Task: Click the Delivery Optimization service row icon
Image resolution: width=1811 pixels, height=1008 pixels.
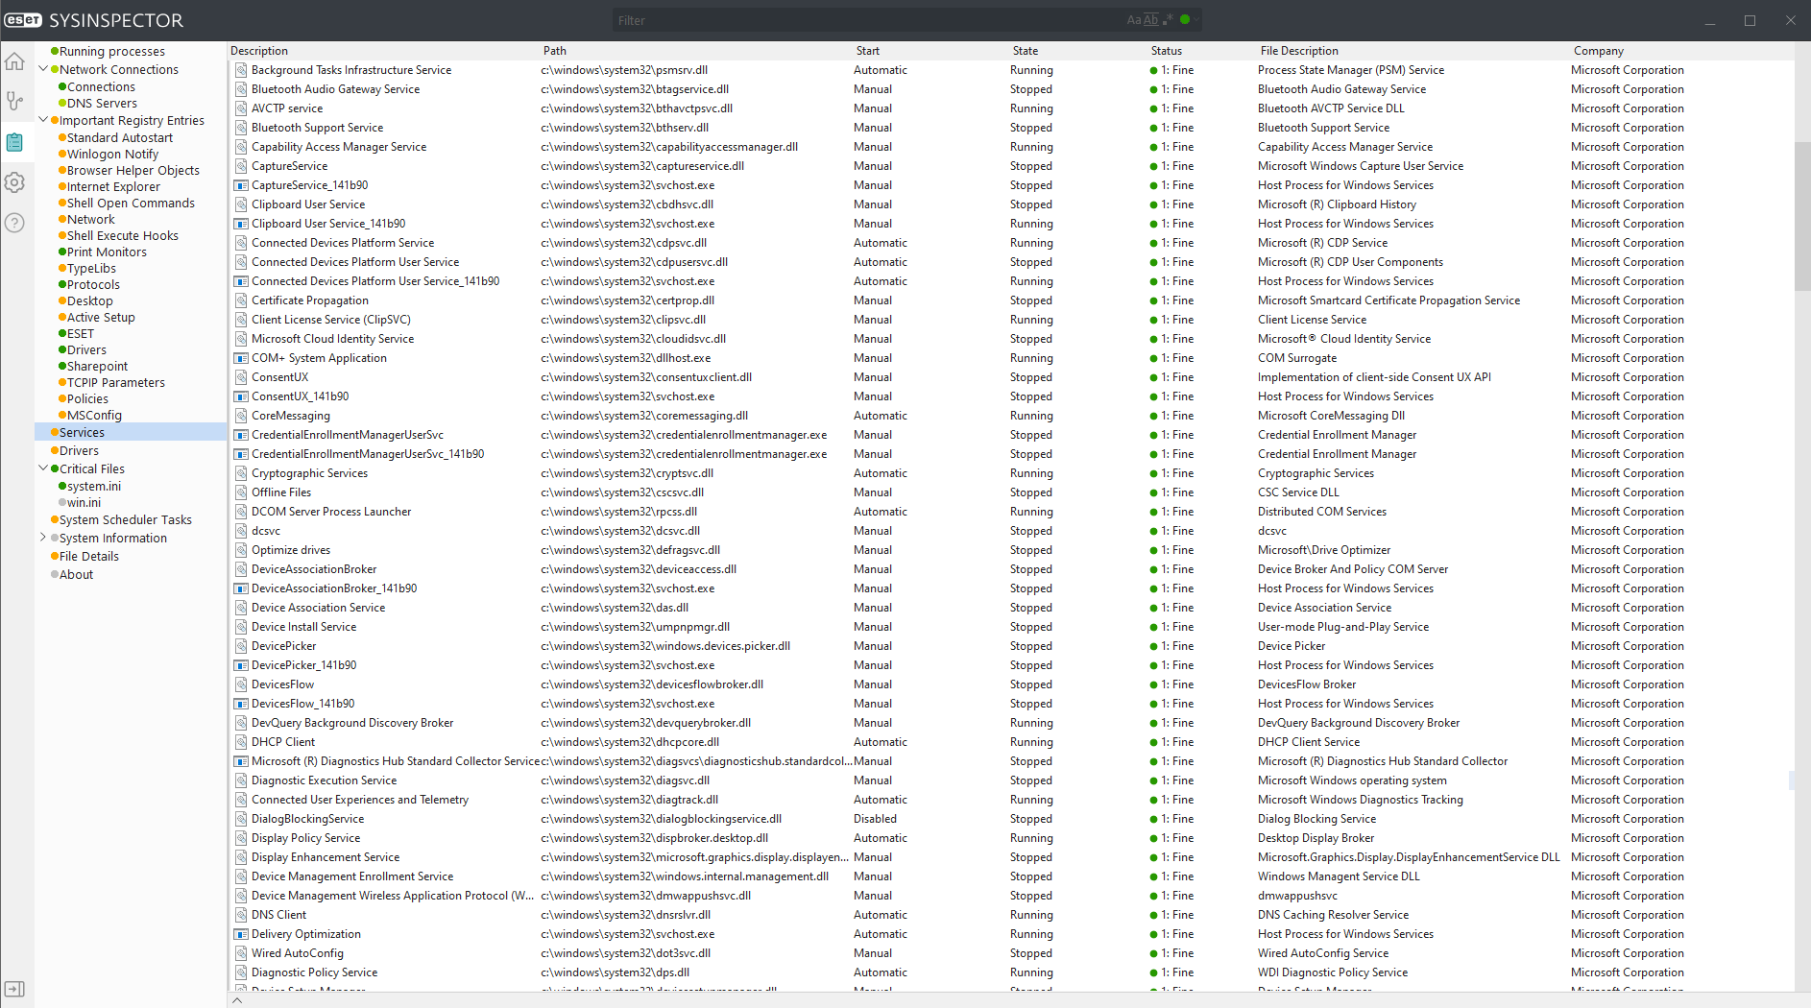Action: (242, 934)
